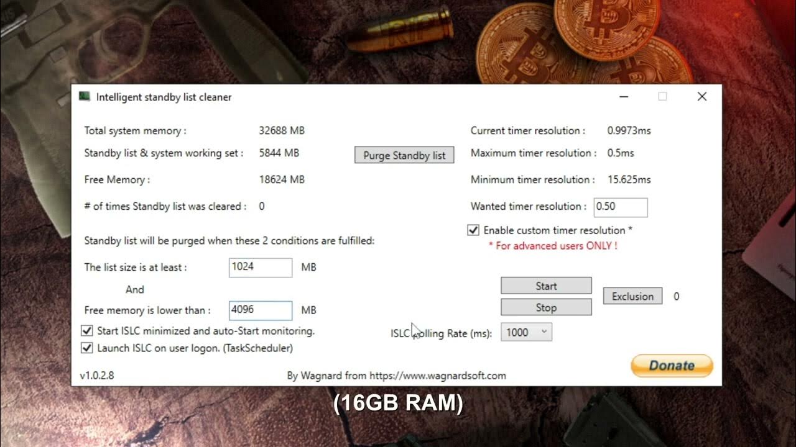Click the Donate button
This screenshot has width=796, height=447.
672,366
